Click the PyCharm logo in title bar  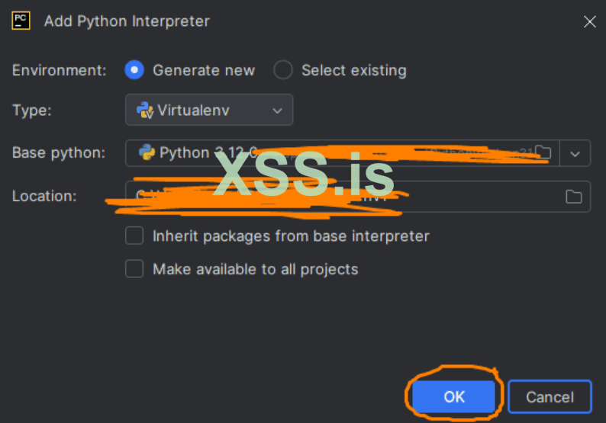point(21,21)
